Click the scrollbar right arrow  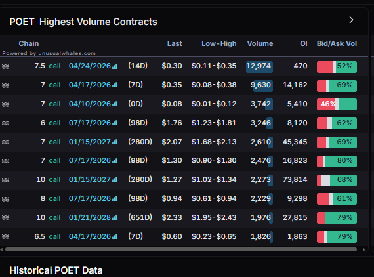[x=364, y=250]
